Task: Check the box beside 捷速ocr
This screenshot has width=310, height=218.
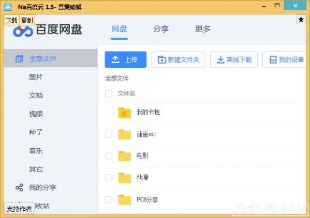Action: [x=109, y=134]
